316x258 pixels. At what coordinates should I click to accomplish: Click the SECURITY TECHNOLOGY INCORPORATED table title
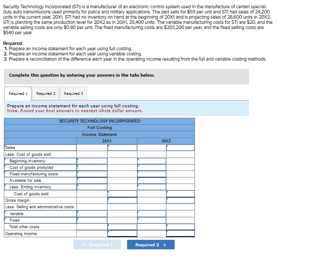click(100, 121)
